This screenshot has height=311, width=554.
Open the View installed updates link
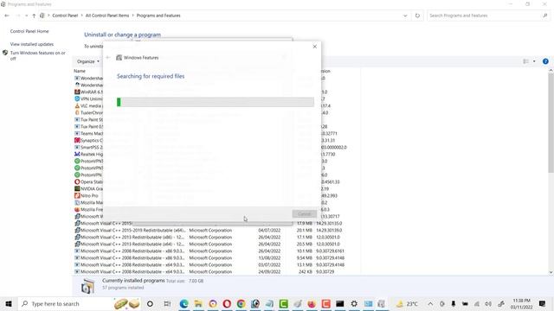pyautogui.click(x=32, y=44)
